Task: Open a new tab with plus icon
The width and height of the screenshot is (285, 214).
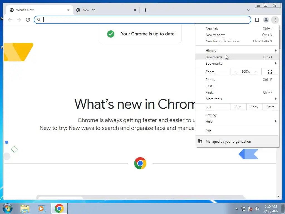Action: tap(145, 10)
